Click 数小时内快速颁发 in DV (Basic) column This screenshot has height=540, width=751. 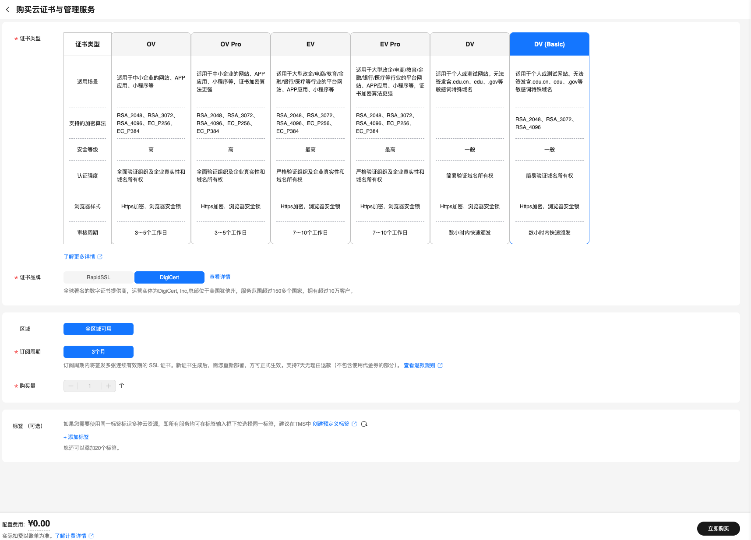pos(550,233)
